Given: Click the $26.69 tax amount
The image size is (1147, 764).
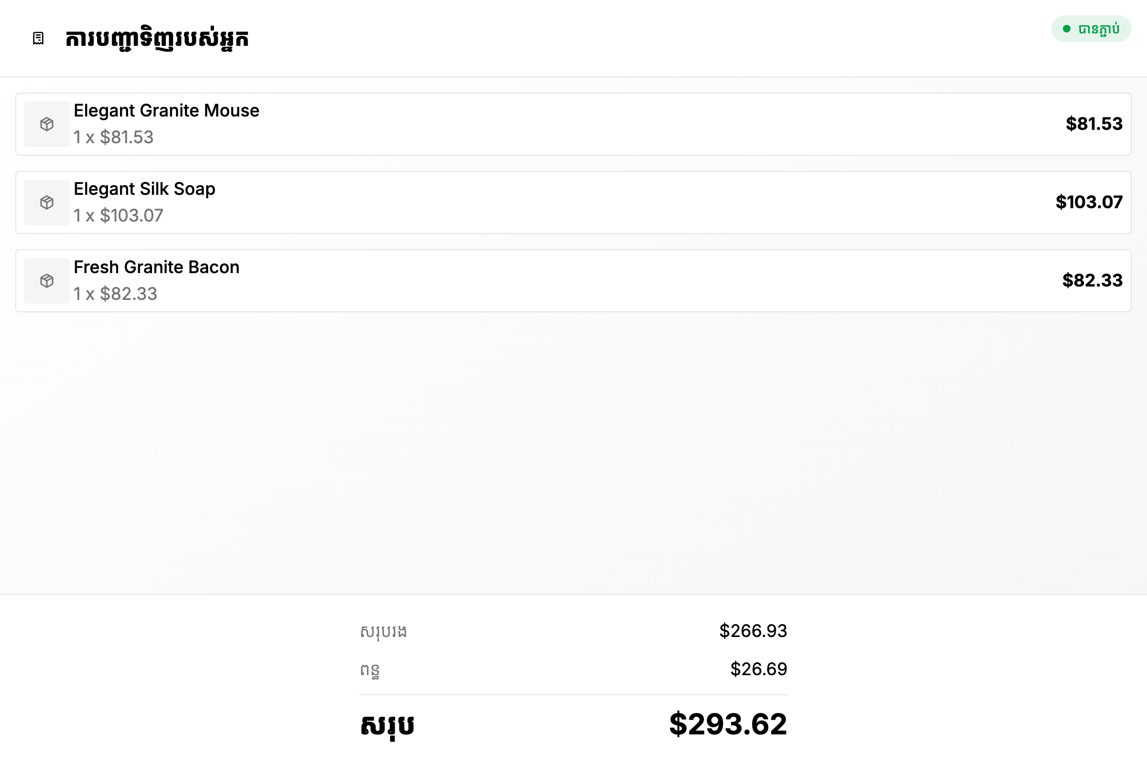Looking at the screenshot, I should tap(759, 669).
